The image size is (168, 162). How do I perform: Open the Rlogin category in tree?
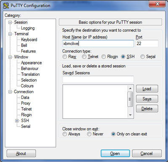(x=26, y=115)
